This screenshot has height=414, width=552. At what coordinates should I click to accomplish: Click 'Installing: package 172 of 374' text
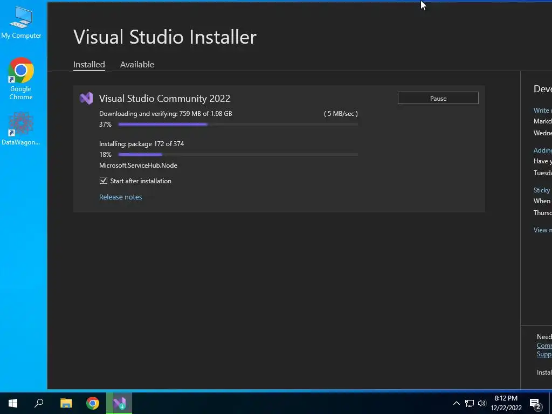pyautogui.click(x=142, y=143)
